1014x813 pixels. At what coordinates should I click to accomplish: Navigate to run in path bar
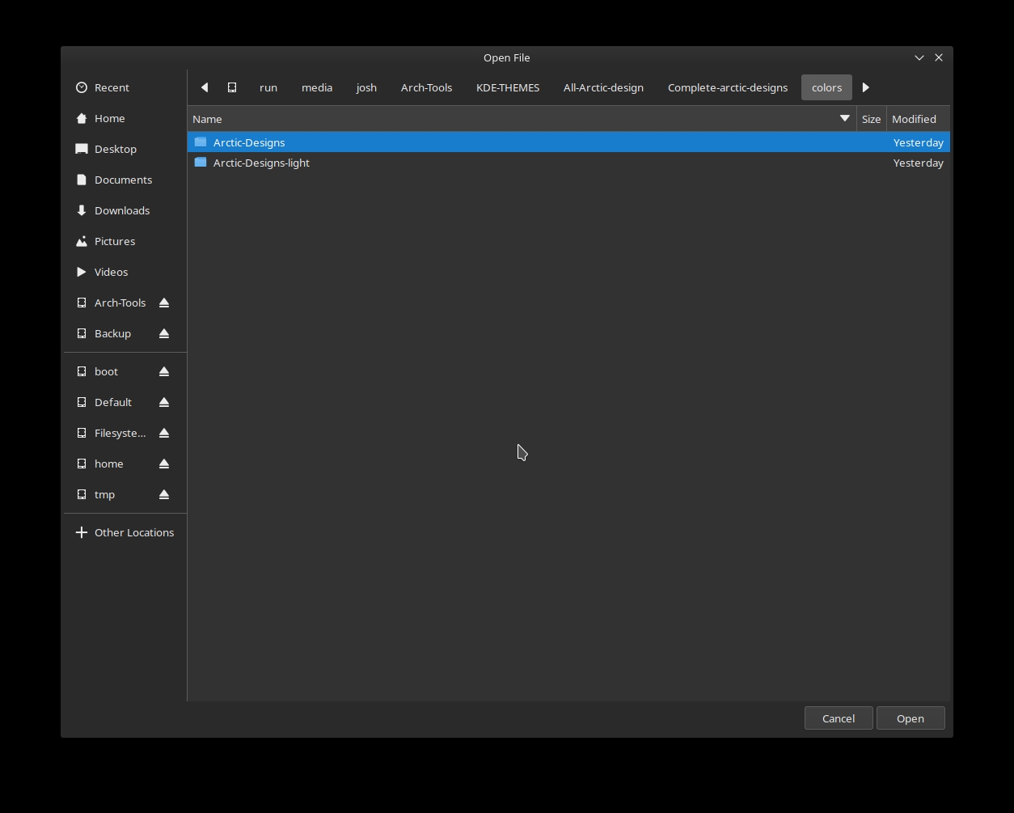point(268,87)
